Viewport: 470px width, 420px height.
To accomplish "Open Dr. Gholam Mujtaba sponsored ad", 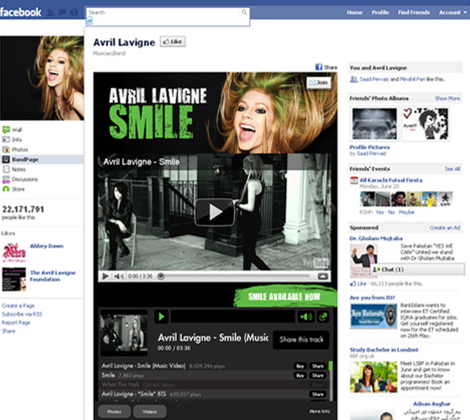I will tap(376, 239).
